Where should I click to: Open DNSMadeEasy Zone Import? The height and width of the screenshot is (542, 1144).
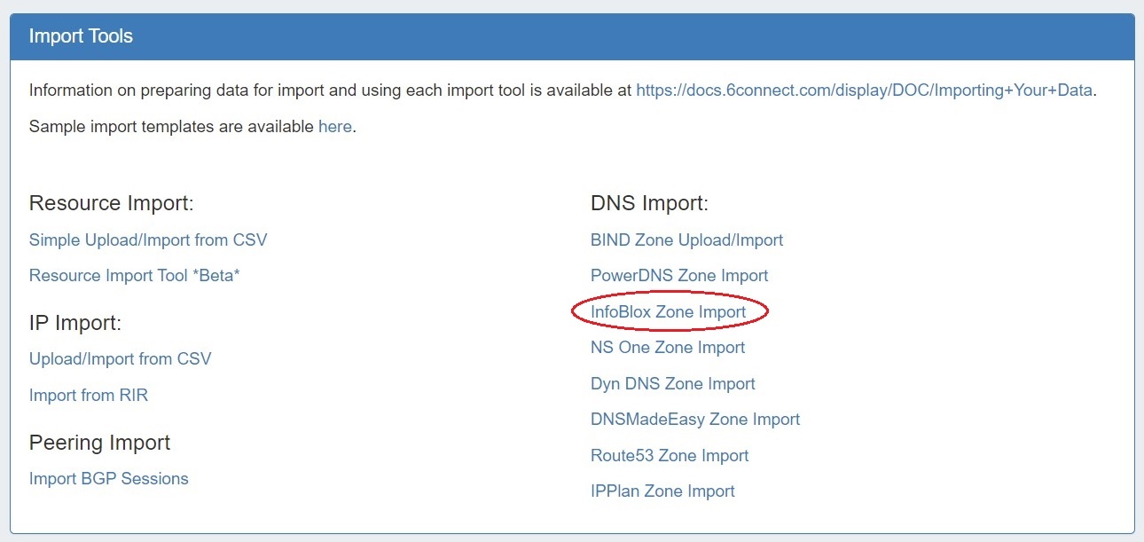[695, 419]
